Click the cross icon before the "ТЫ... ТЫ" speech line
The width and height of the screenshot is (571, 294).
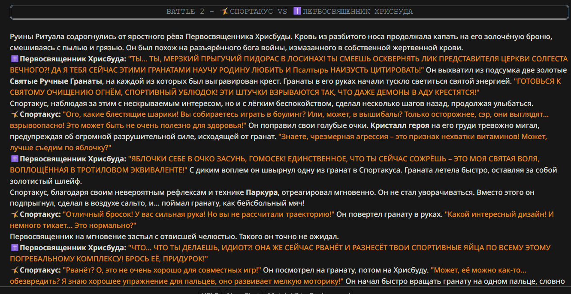click(14, 59)
